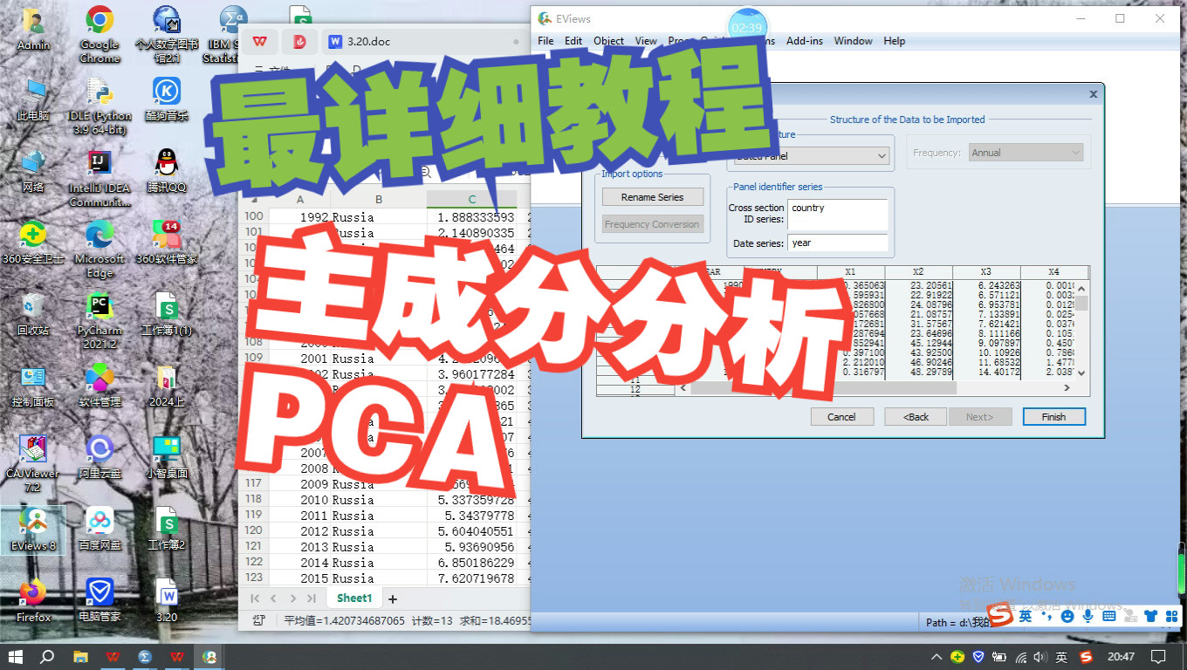
Task: Jump to last sheet with the navigation arrow
Action: click(311, 598)
